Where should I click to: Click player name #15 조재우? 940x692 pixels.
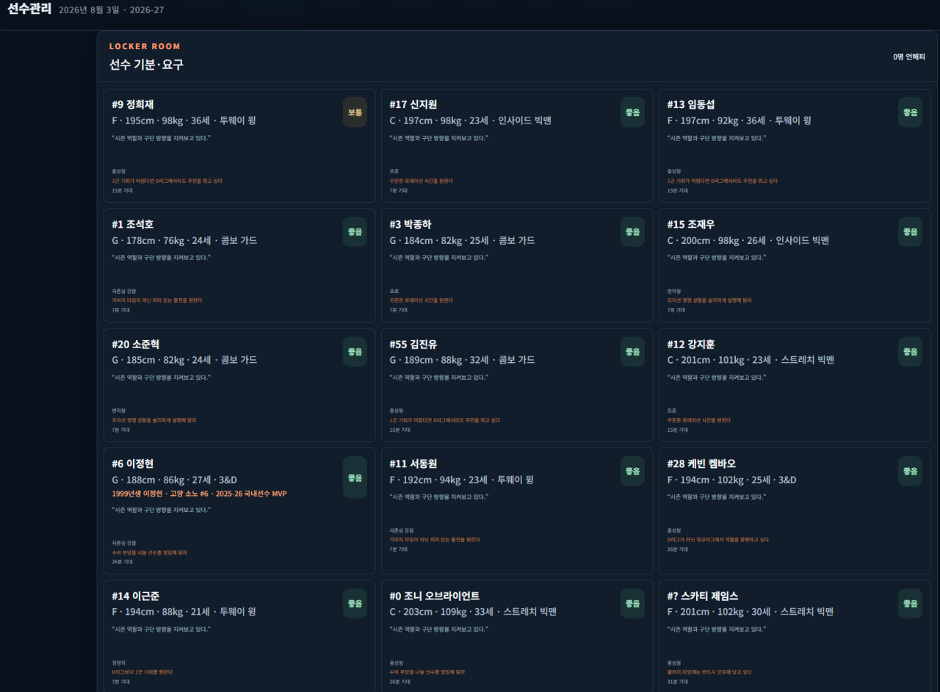(691, 224)
